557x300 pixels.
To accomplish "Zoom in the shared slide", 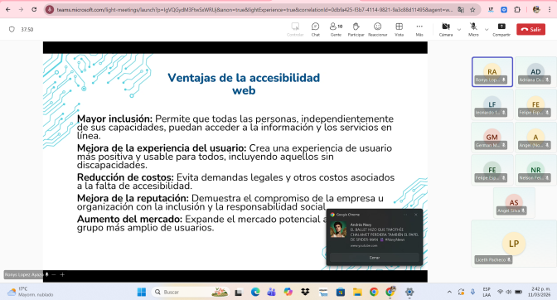I will pyautogui.click(x=62, y=274).
